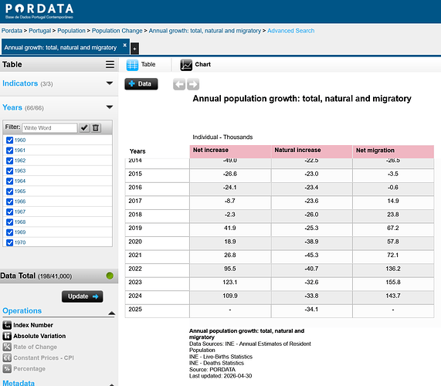Screen dimensions: 441x386
Task: Click the Years column header
Action: click(137, 151)
